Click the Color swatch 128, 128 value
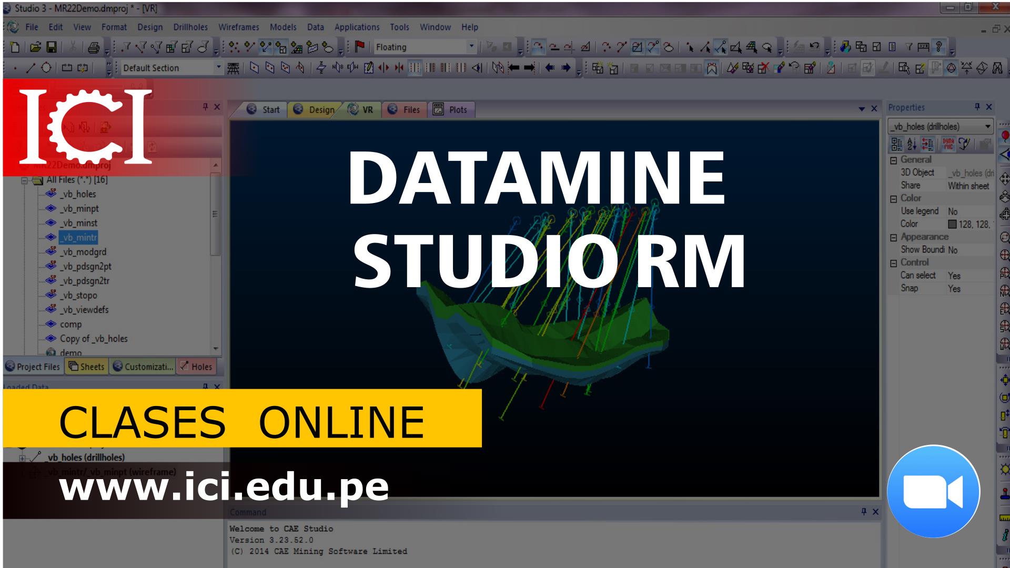 (x=969, y=224)
